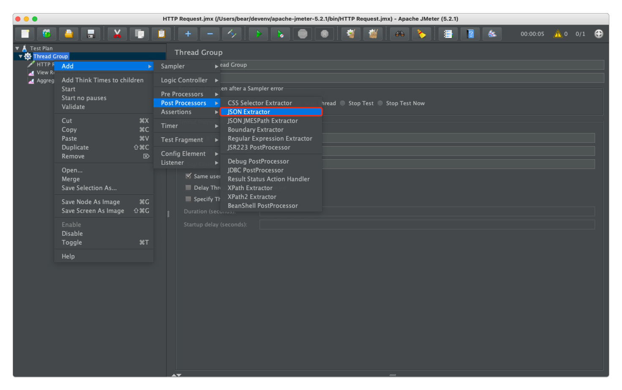The height and width of the screenshot is (390, 622).
Task: Choose JSR223 PostProcessor
Action: [x=271, y=147]
